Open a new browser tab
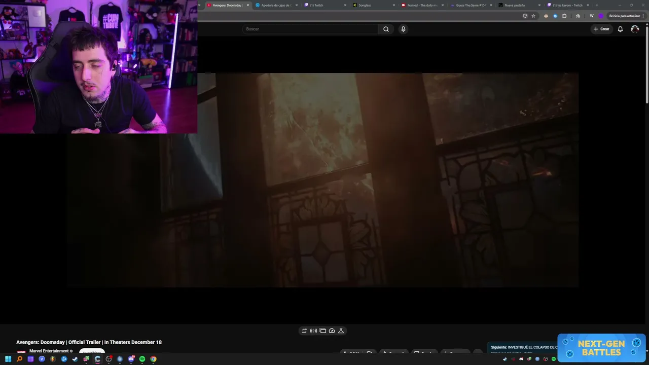This screenshot has width=649, height=365. [597, 5]
